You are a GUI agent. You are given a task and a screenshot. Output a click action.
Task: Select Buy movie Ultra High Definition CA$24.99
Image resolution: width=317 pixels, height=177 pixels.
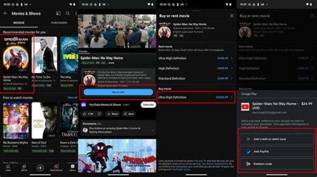(x=195, y=97)
